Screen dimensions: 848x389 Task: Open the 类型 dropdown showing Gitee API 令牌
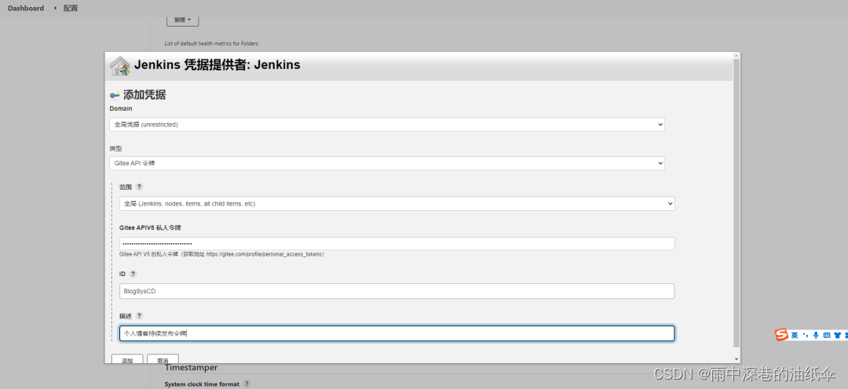pyautogui.click(x=386, y=162)
